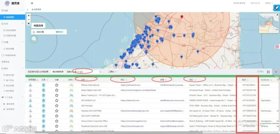Open 操作手册 in sidebar

tap(10, 75)
